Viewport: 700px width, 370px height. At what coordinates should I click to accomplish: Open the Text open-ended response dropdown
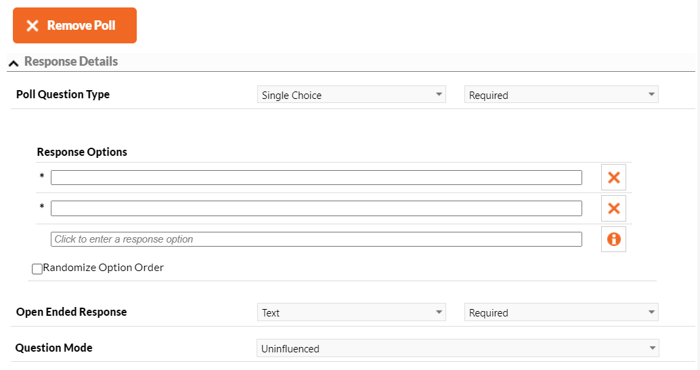[351, 312]
